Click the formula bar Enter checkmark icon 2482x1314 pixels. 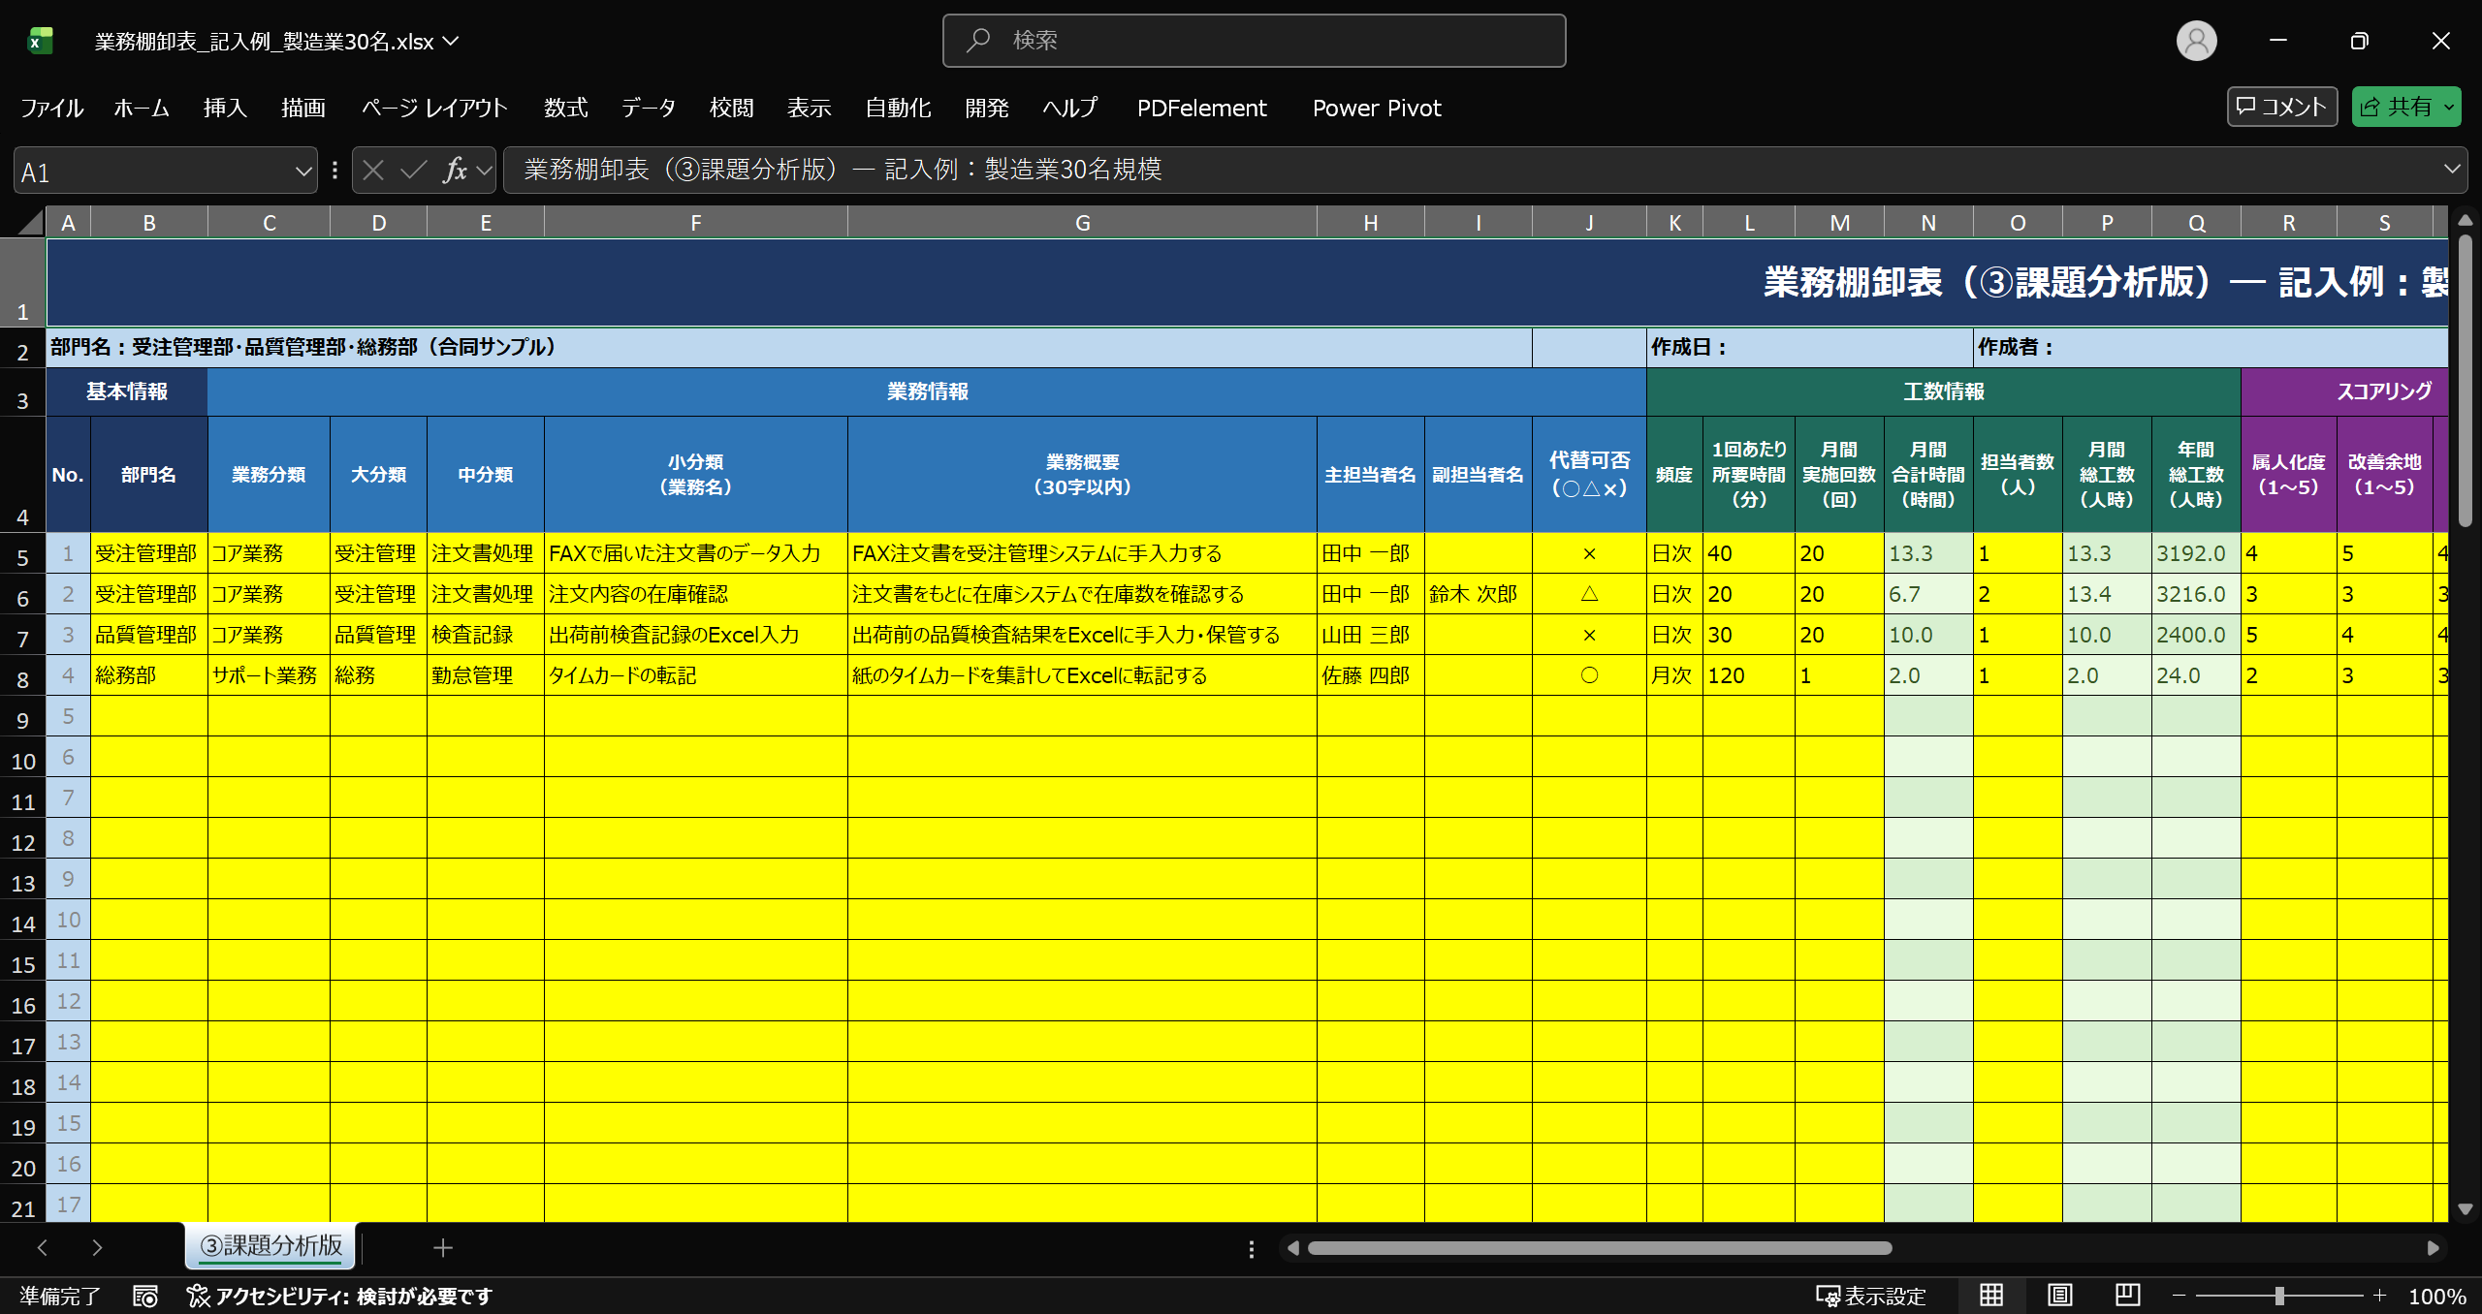(414, 171)
